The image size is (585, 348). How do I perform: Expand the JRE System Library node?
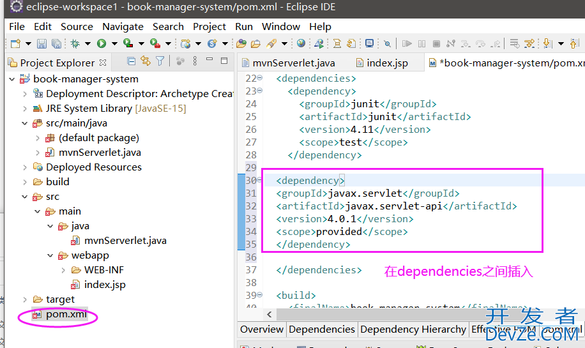[x=25, y=109]
